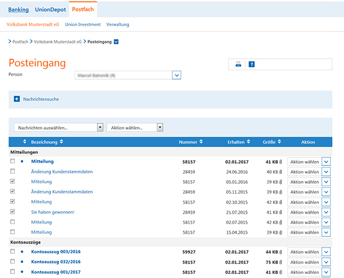Open Aktion wählen for Mitteilung 15.04.2015
344x278 pixels.
click(309, 232)
